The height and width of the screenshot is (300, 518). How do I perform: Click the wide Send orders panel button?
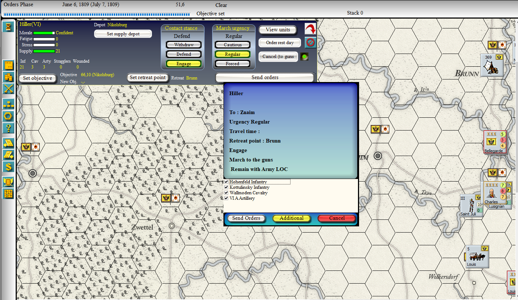tap(265, 78)
